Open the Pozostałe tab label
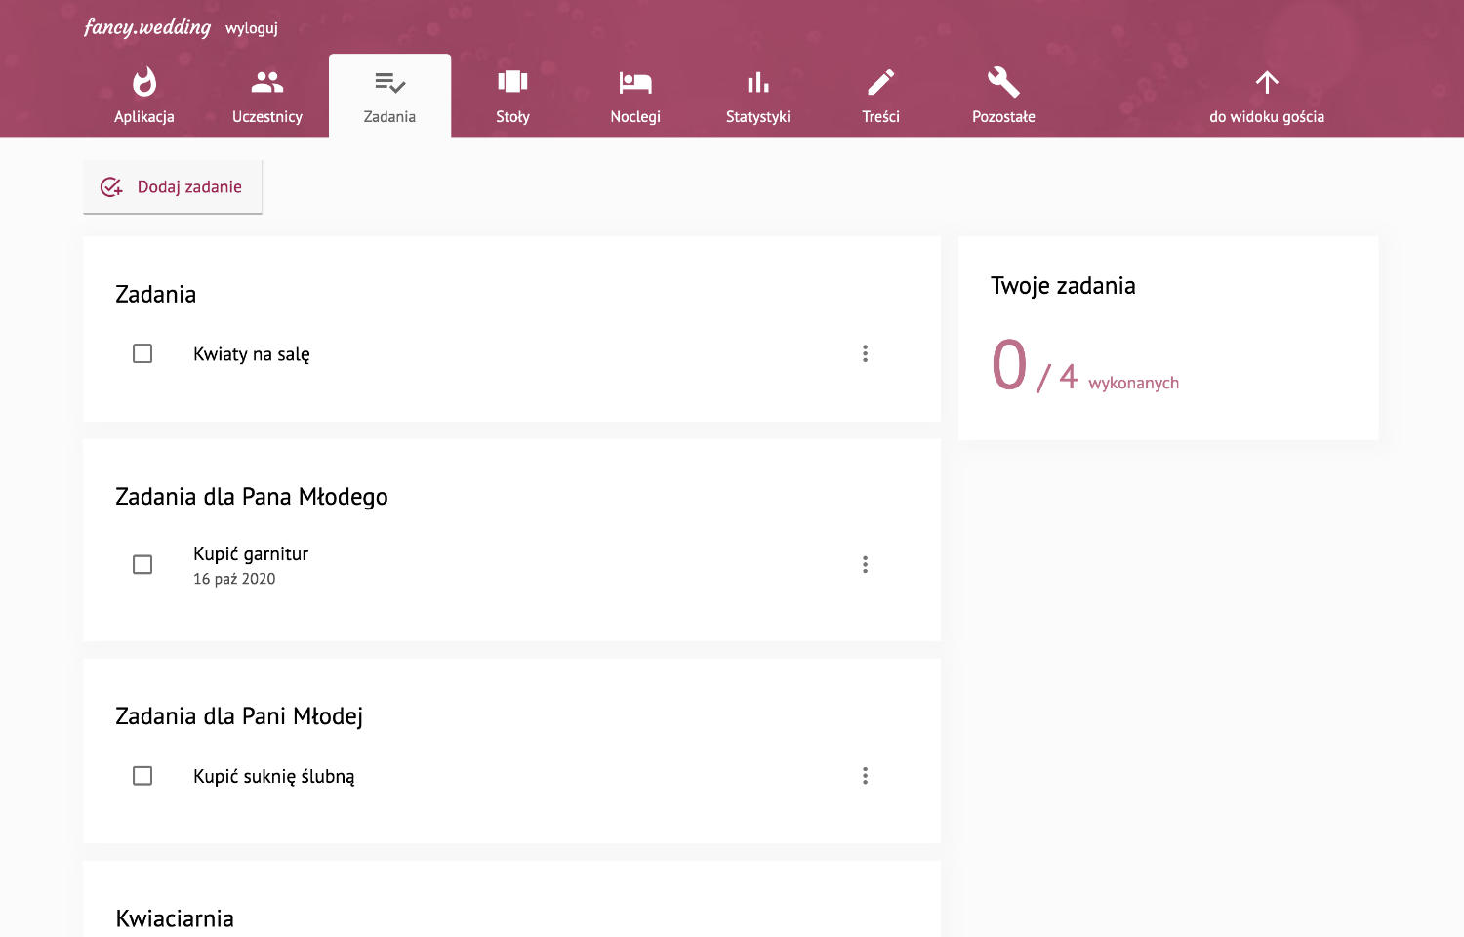Screen dimensions: 1464x937 tap(1003, 116)
